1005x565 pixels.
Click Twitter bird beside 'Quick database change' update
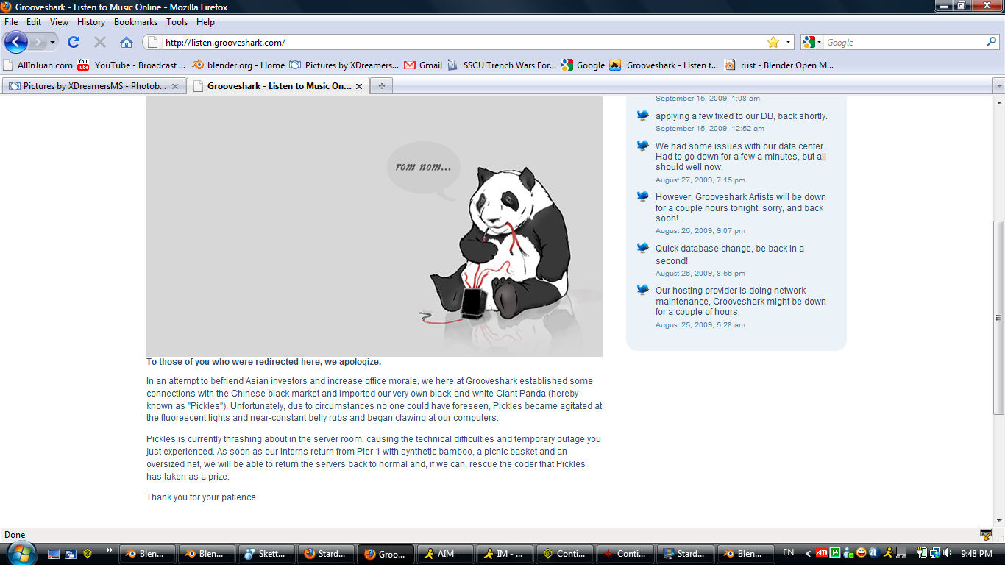tap(643, 248)
